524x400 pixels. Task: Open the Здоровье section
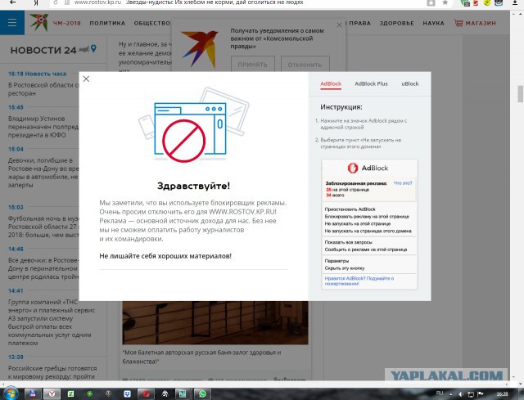396,23
